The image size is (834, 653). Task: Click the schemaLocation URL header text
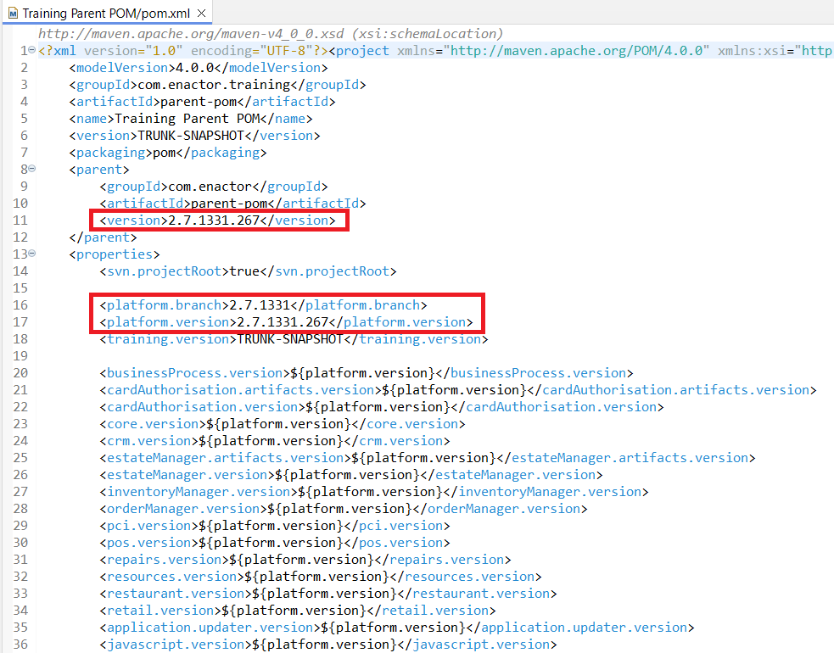tap(270, 34)
